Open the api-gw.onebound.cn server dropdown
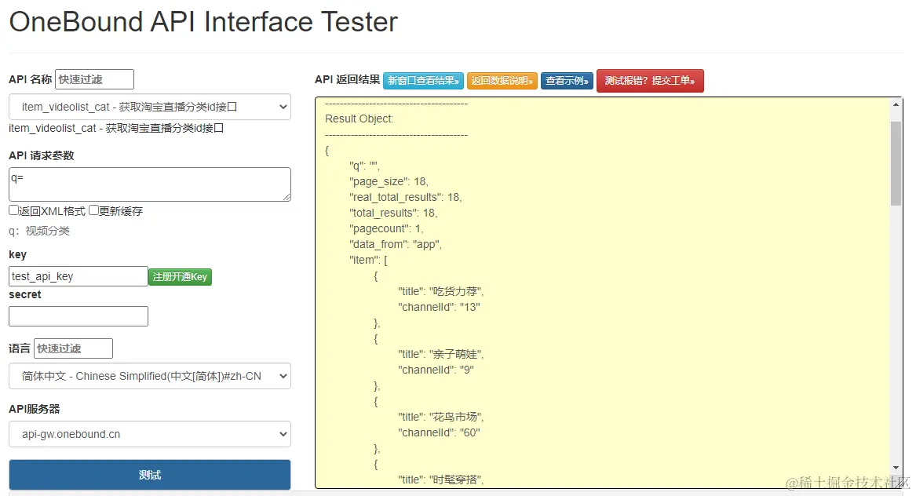 (149, 434)
